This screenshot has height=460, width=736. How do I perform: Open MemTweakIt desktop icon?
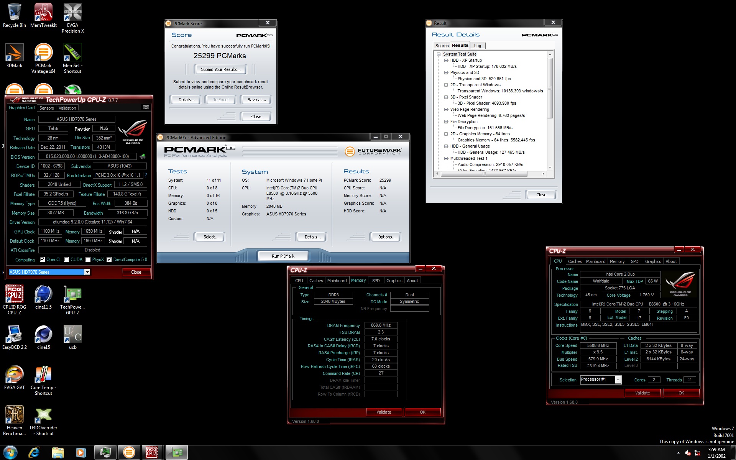[43, 15]
